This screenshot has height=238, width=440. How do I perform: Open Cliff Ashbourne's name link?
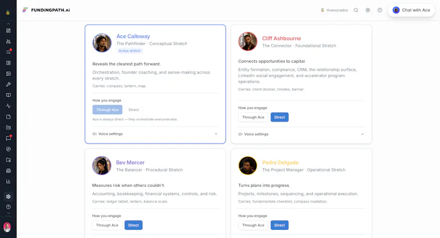coord(282,38)
